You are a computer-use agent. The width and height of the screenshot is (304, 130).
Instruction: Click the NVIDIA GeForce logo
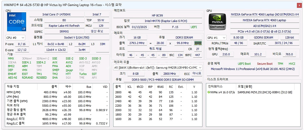pyautogui.click(x=217, y=22)
